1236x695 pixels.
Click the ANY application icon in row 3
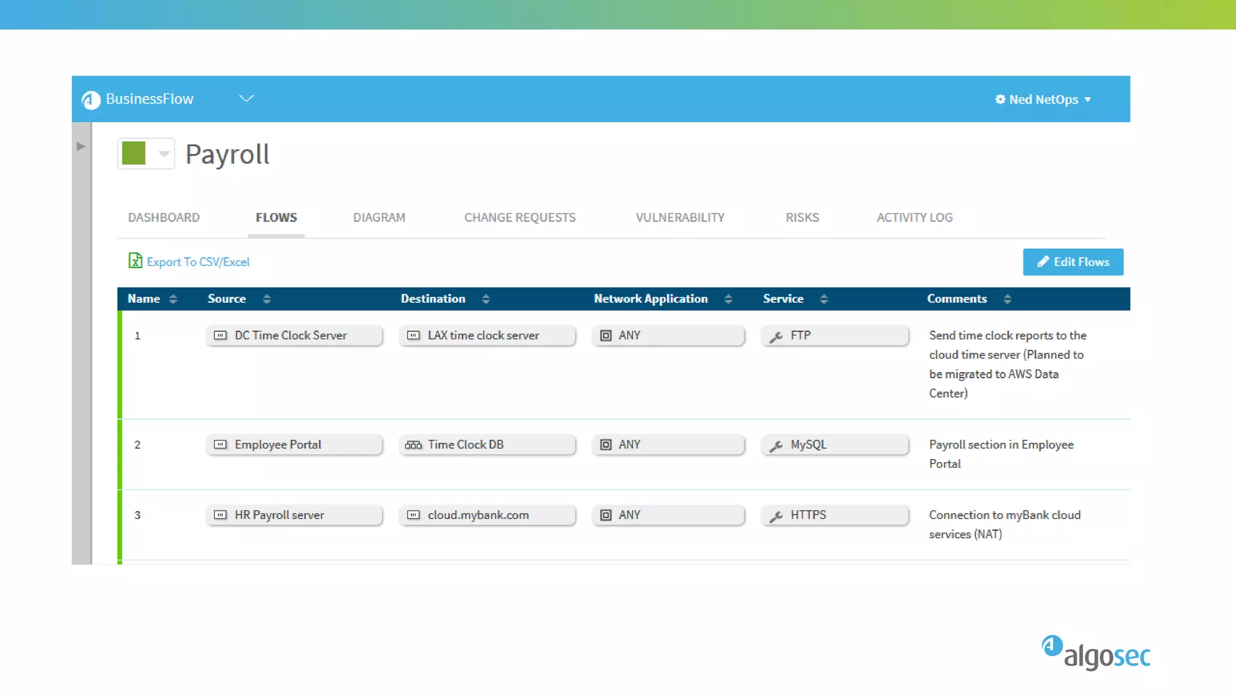point(606,515)
